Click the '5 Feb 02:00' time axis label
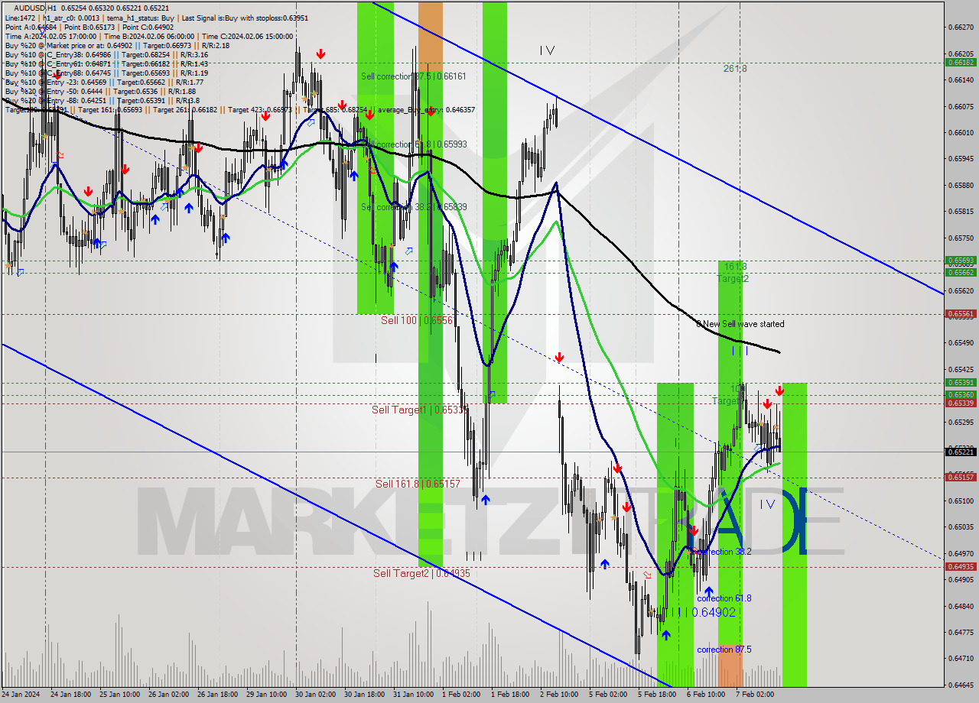The height and width of the screenshot is (703, 979). pos(607,695)
